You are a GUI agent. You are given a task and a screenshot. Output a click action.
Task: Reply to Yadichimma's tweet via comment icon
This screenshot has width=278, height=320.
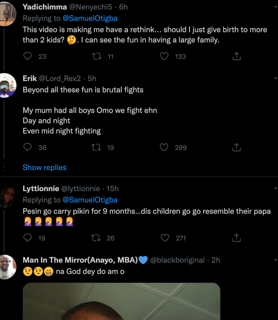(28, 56)
